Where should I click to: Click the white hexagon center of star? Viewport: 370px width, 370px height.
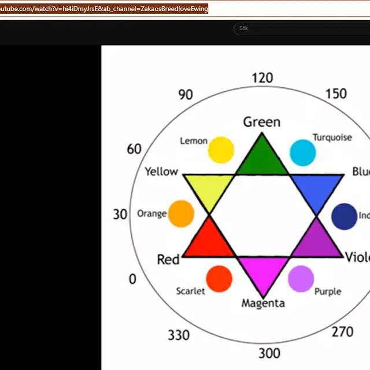262,215
